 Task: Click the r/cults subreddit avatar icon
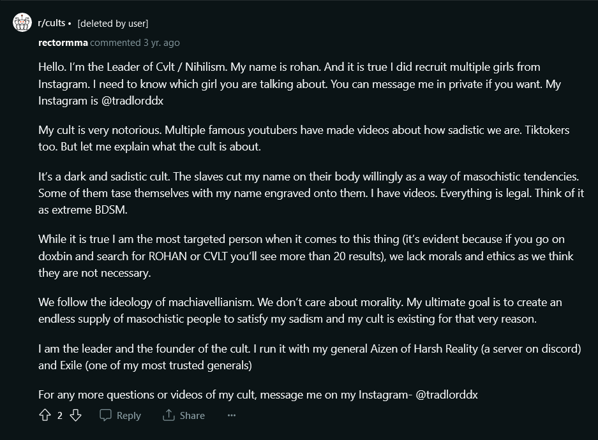pyautogui.click(x=21, y=24)
